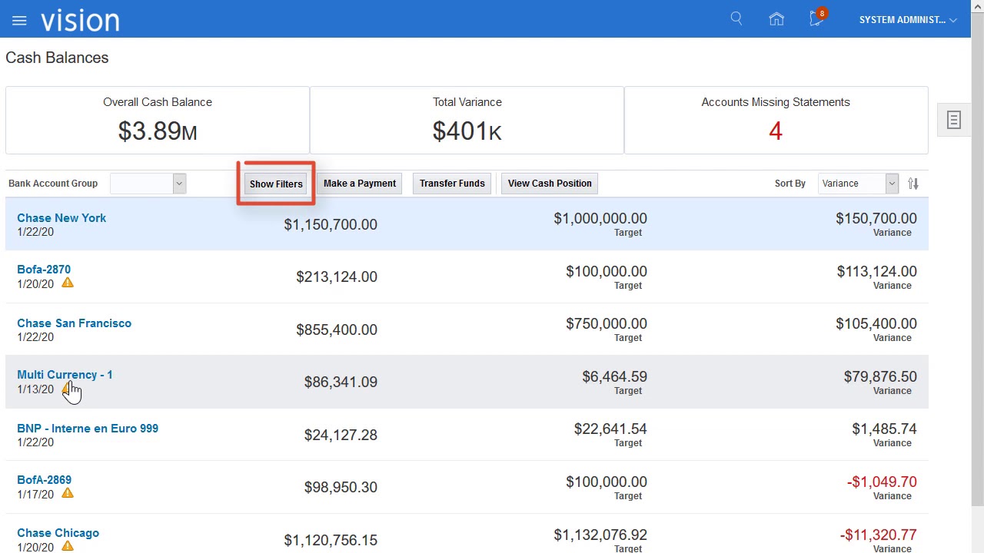Open the Bofa-2870 account link
984x553 pixels.
[x=44, y=270]
